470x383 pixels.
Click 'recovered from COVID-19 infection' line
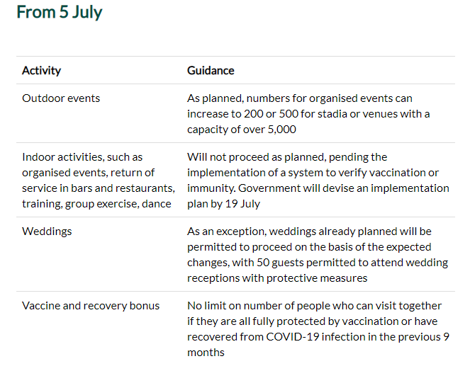(x=318, y=337)
